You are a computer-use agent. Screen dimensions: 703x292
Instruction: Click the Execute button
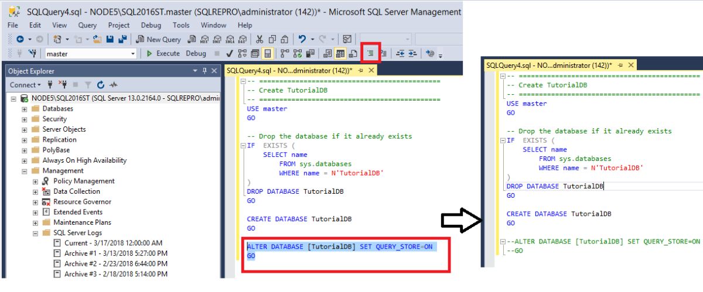click(x=163, y=53)
